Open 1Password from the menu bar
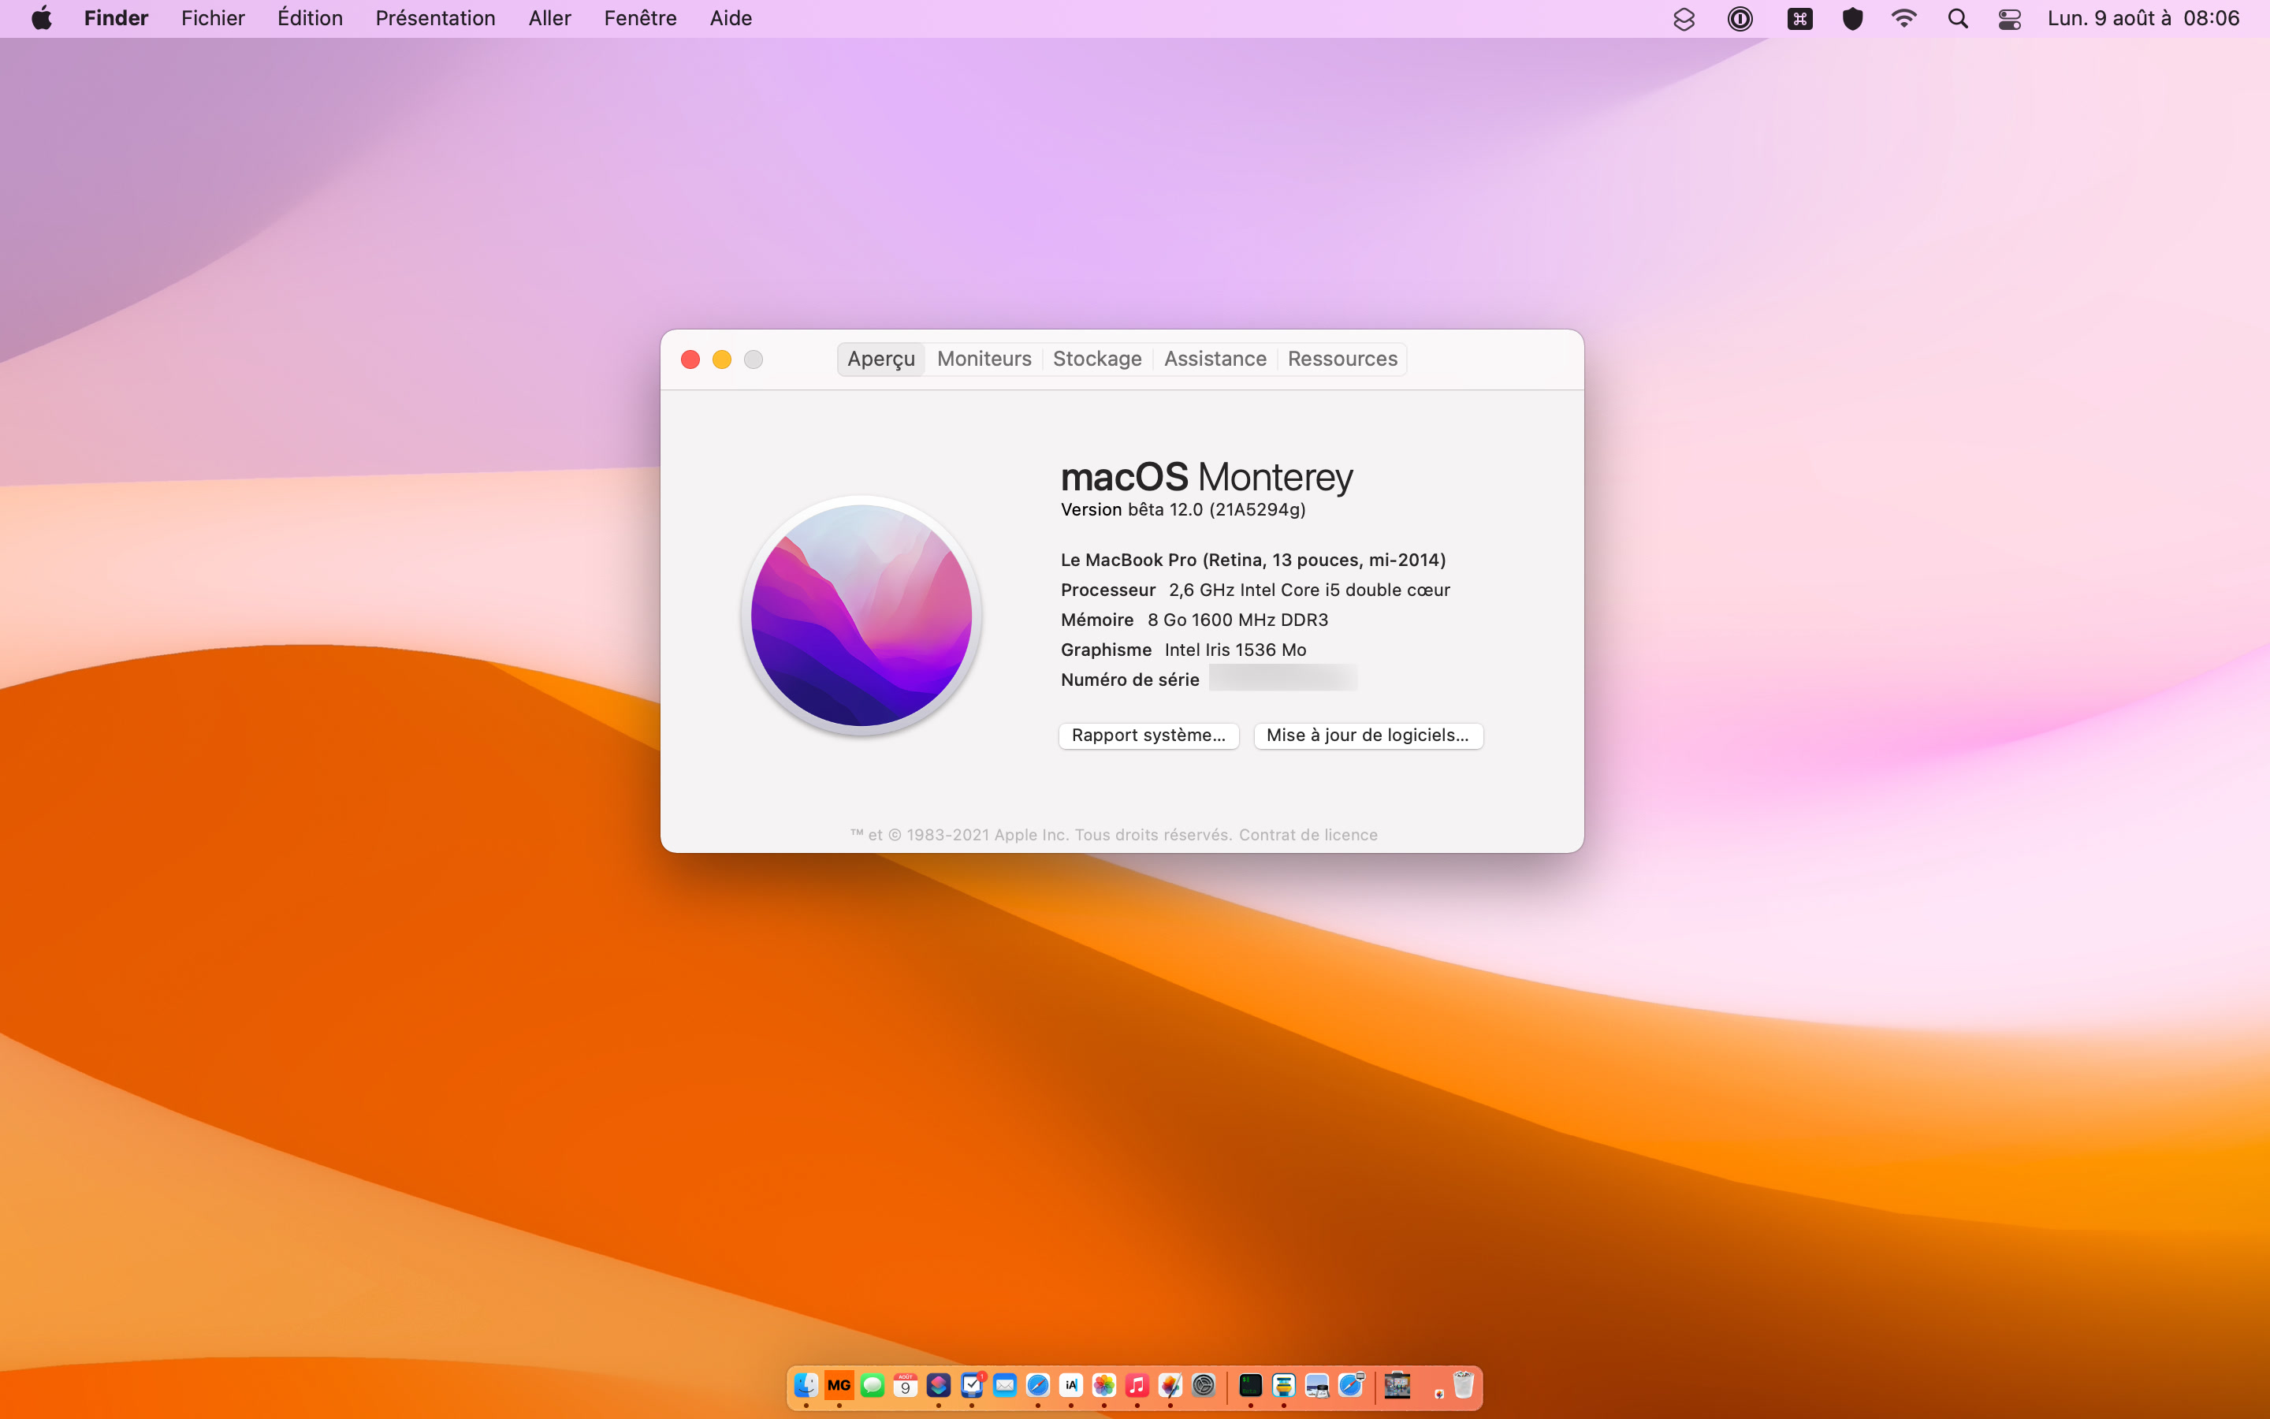Screen dimensions: 2270x1419 (x=1740, y=19)
